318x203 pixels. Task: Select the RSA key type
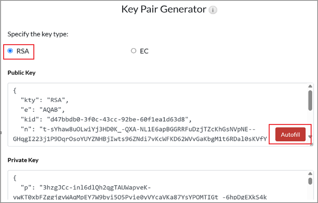[10, 51]
